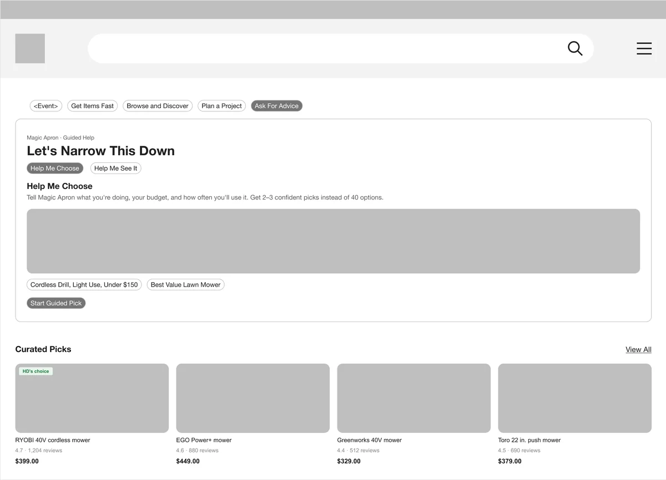Click the Let's Narrow This Down heading

pyautogui.click(x=100, y=151)
